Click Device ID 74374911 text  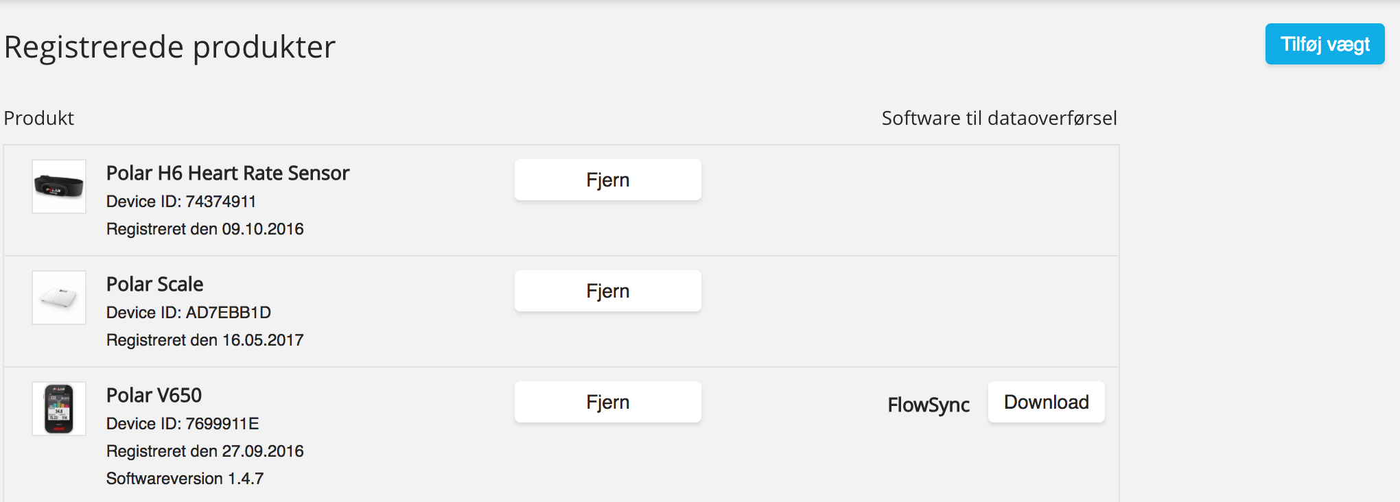coord(181,202)
